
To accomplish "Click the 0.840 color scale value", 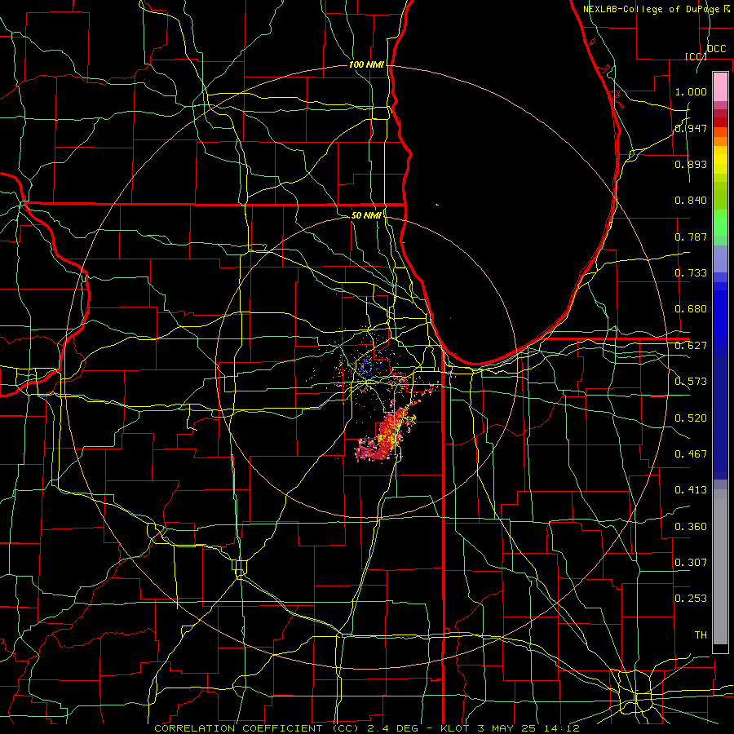I will pyautogui.click(x=691, y=201).
